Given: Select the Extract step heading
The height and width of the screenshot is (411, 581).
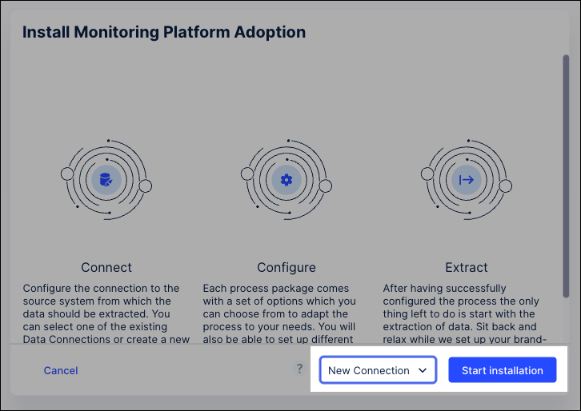Looking at the screenshot, I should [466, 267].
